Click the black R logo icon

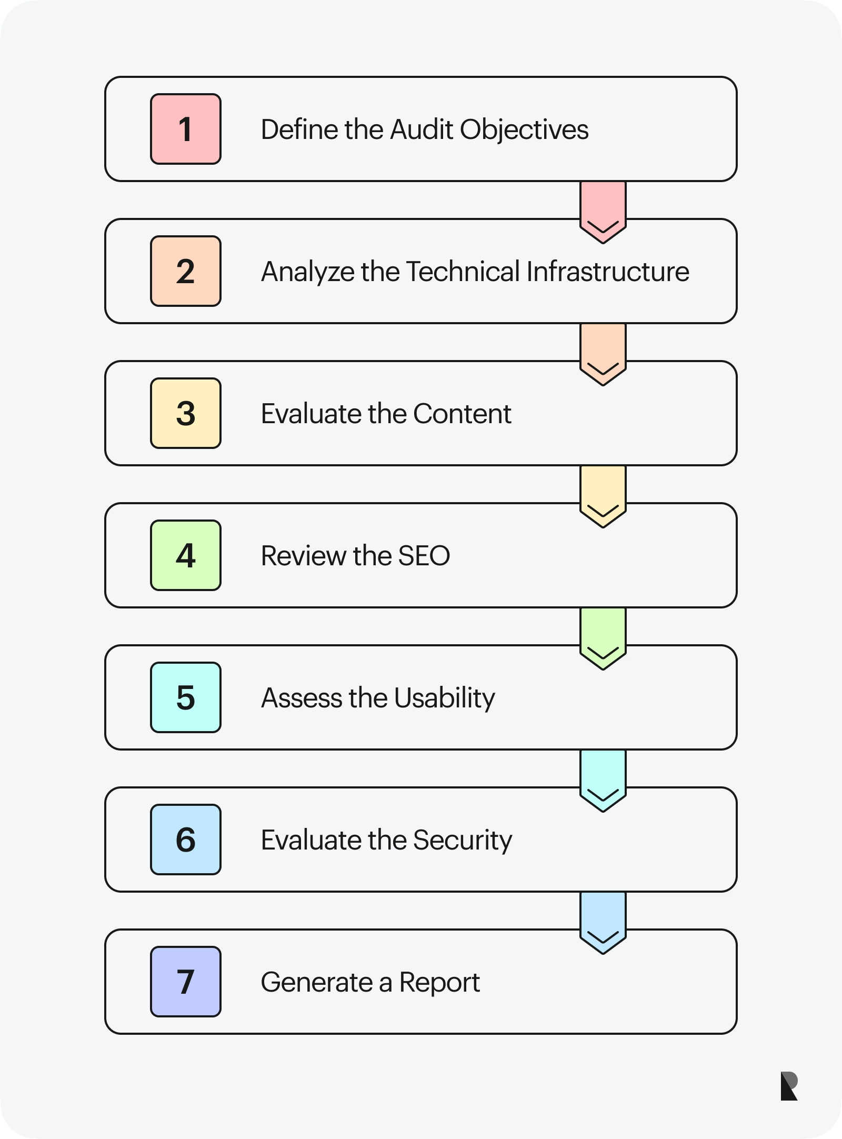pos(789,1086)
